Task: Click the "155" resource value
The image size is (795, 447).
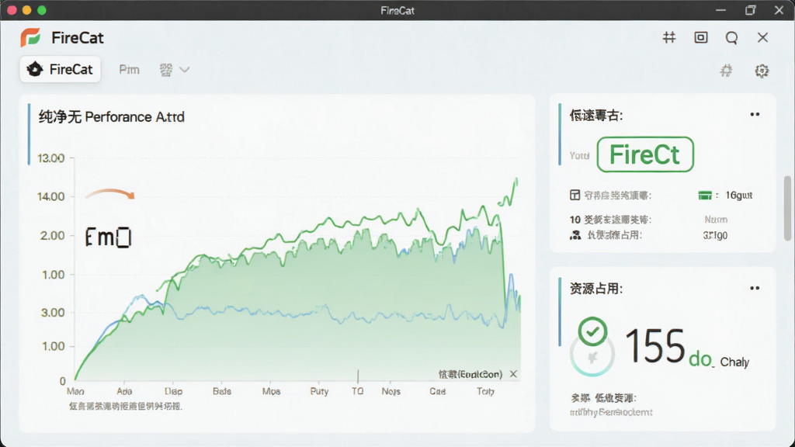Action: [655, 346]
